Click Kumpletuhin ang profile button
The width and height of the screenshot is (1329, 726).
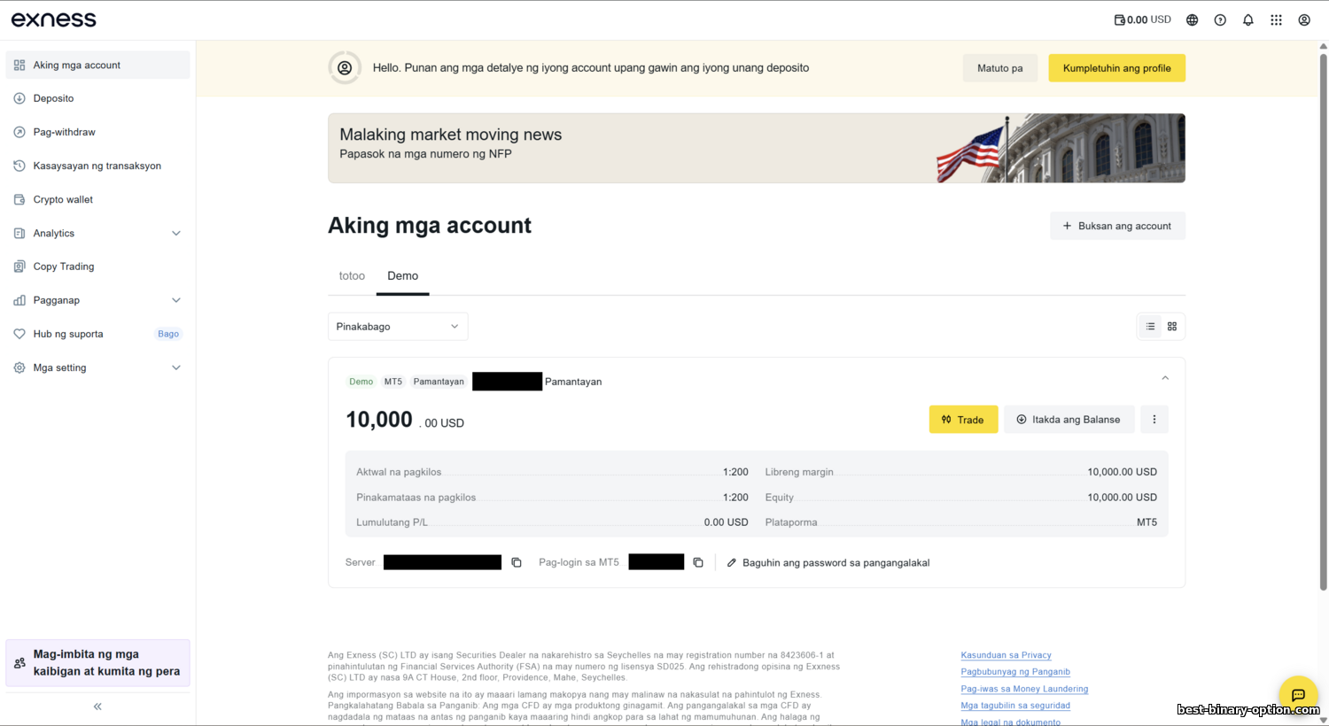[x=1116, y=68]
